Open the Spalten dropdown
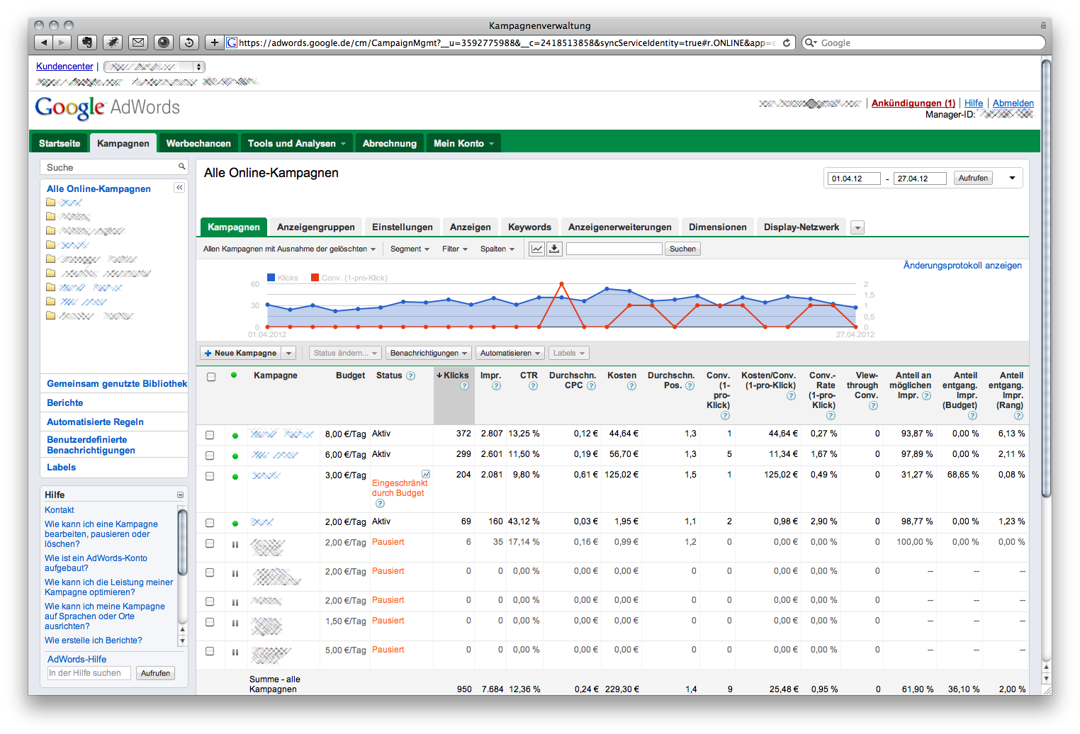 point(497,249)
